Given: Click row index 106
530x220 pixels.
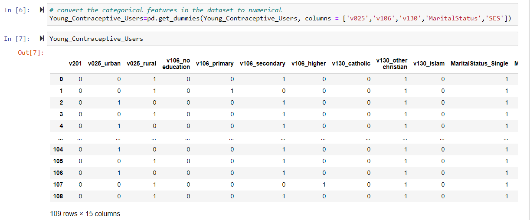Looking at the screenshot, I should [x=58, y=173].
